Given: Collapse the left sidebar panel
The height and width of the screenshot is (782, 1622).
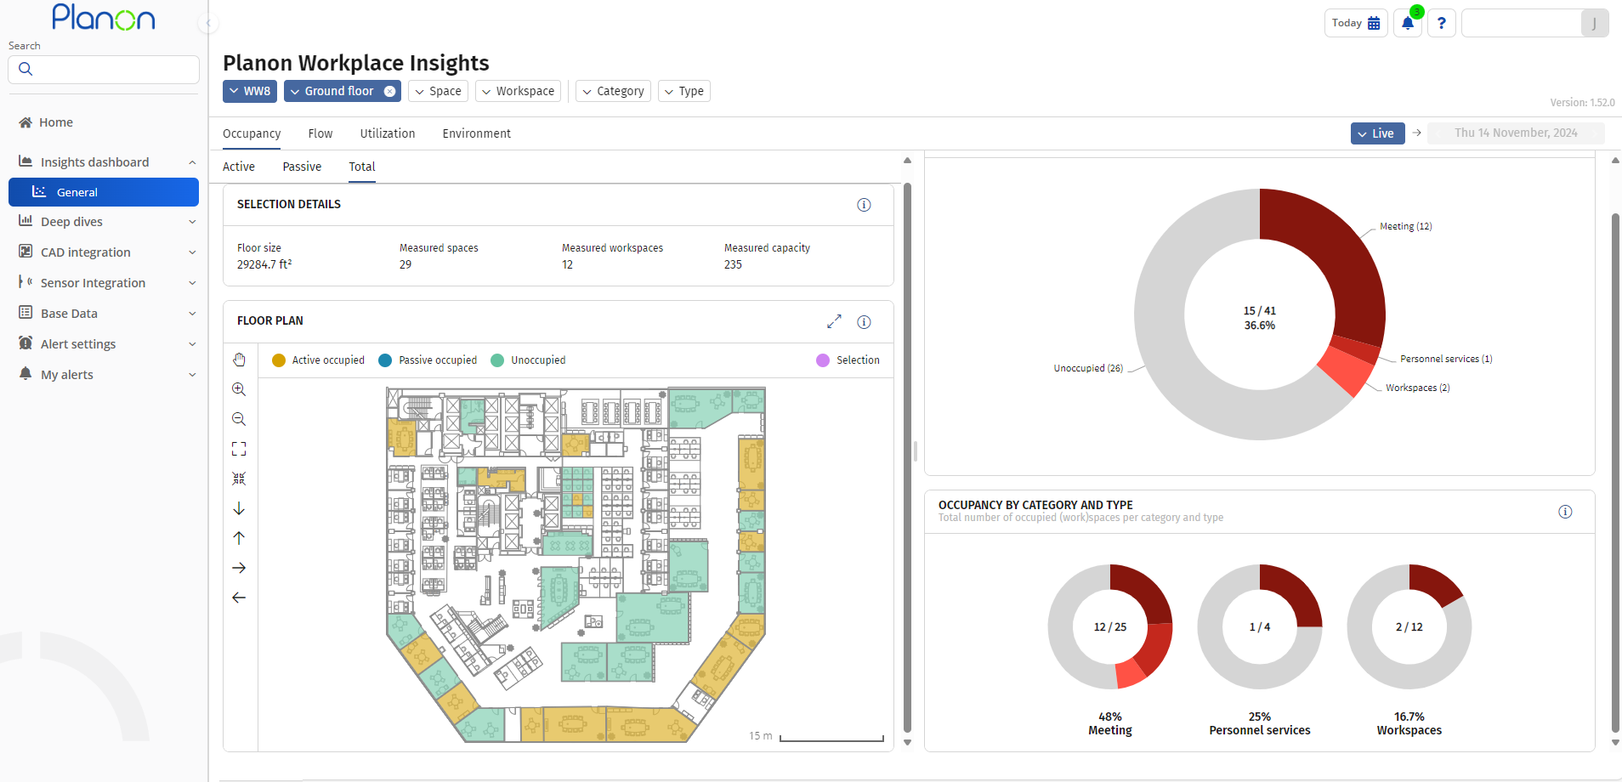Looking at the screenshot, I should (208, 23).
